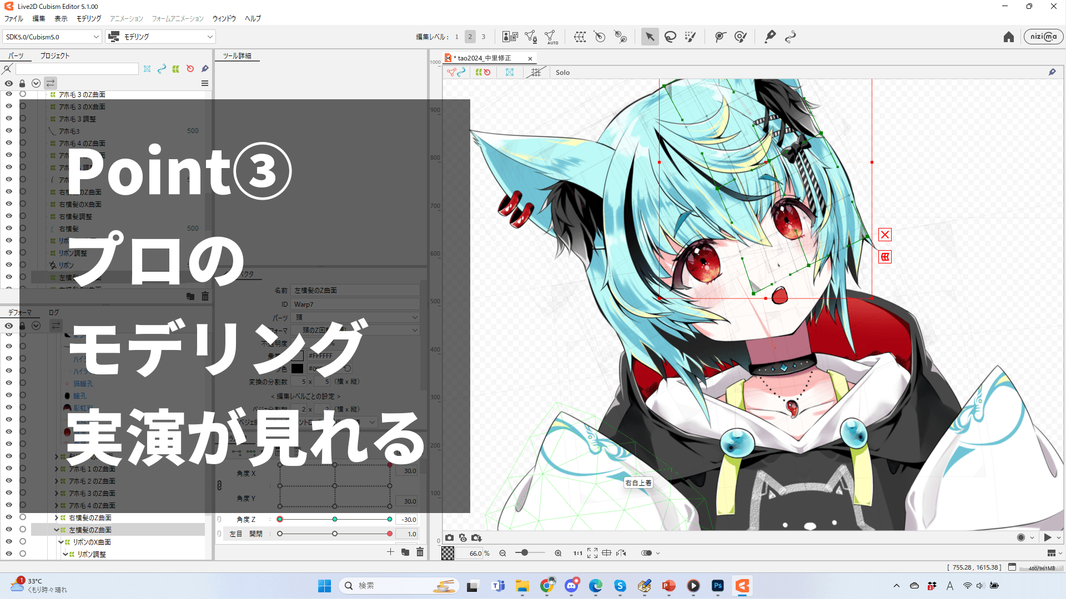Open the ウィンドウ menu

click(224, 18)
